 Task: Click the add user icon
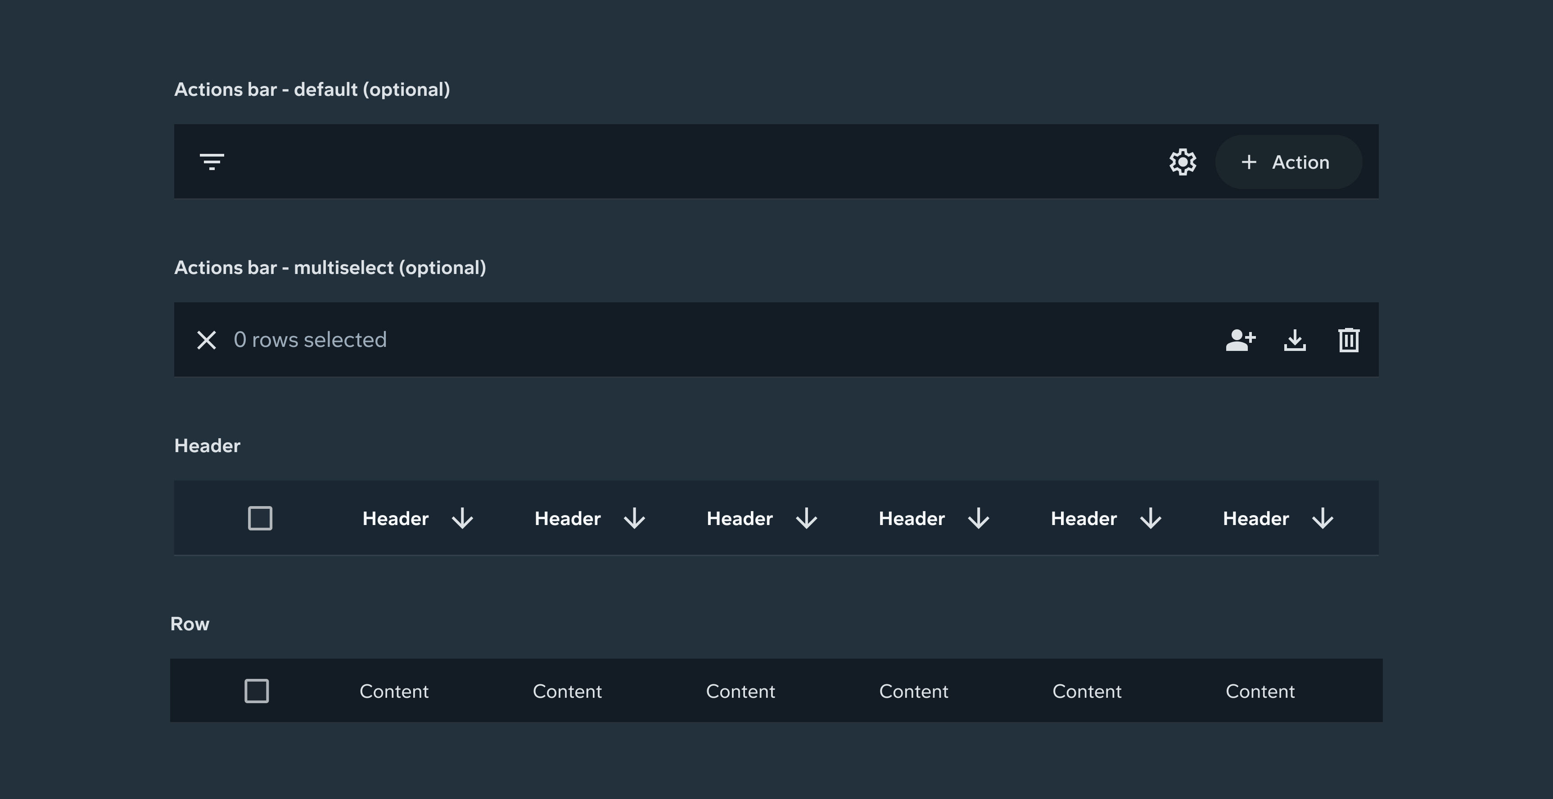[1240, 340]
